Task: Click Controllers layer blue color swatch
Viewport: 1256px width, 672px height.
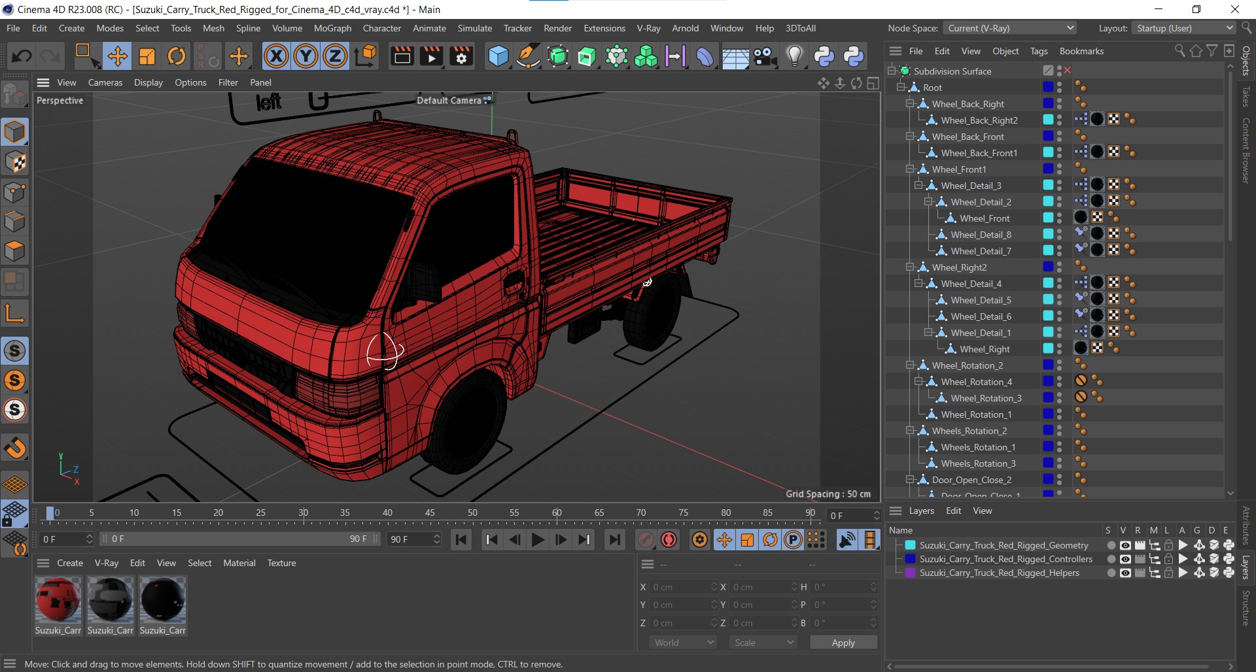Action: [910, 559]
